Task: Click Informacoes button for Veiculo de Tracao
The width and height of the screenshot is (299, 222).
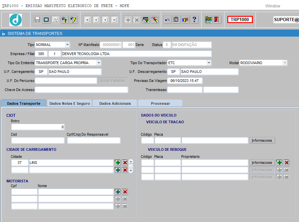Action: pos(262,140)
